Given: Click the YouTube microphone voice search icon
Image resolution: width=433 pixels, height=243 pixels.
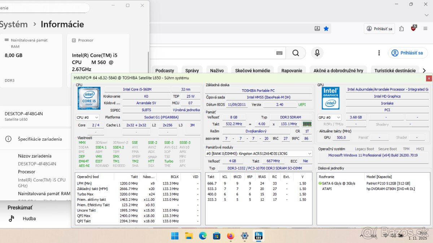Looking at the screenshot, I should [317, 53].
